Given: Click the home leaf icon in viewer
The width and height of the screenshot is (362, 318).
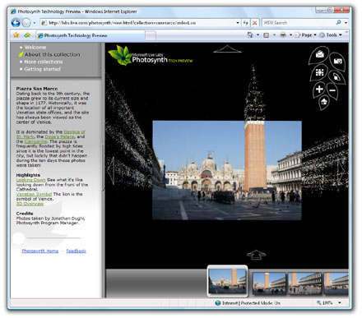Looking at the screenshot, I should 324,102.
